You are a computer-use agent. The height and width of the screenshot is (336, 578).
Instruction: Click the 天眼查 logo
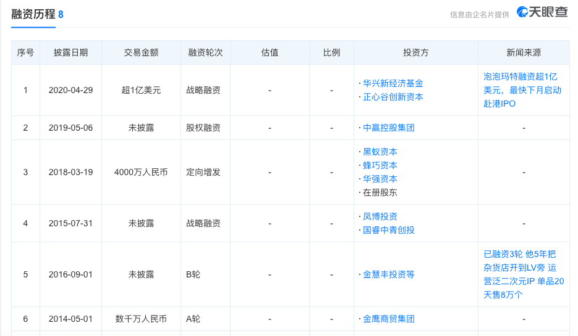542,12
